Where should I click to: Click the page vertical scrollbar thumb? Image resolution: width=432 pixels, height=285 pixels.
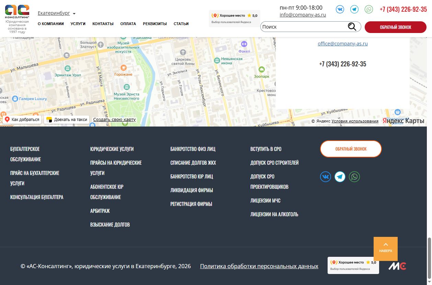[x=429, y=258]
